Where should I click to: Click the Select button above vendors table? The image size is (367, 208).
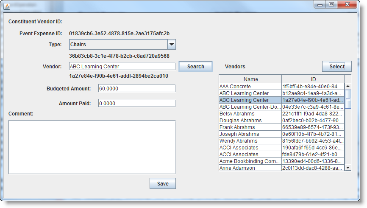point(337,66)
